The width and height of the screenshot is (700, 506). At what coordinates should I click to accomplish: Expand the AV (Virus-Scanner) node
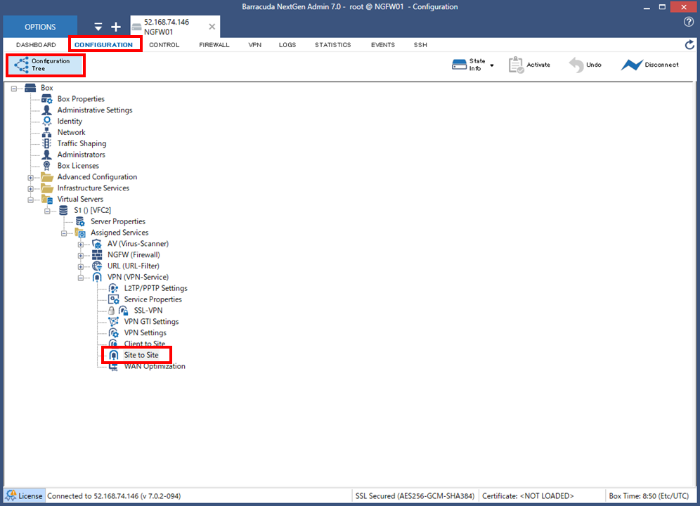click(x=80, y=245)
